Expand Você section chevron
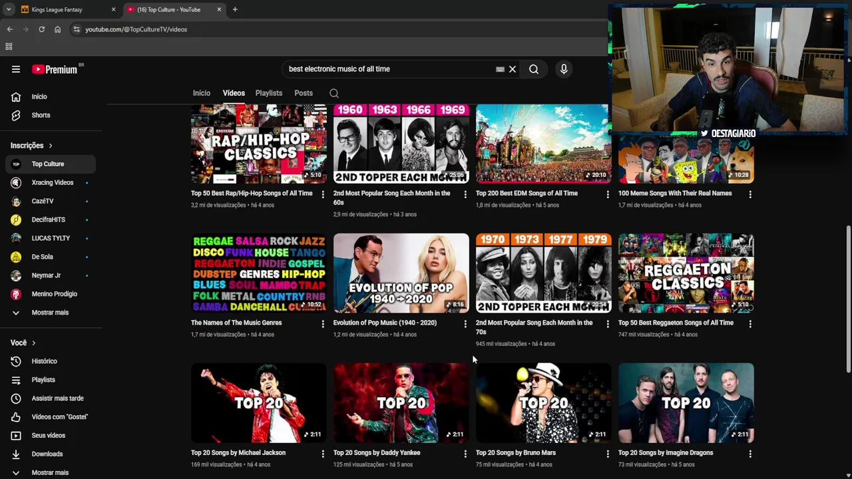The width and height of the screenshot is (852, 479). (33, 343)
